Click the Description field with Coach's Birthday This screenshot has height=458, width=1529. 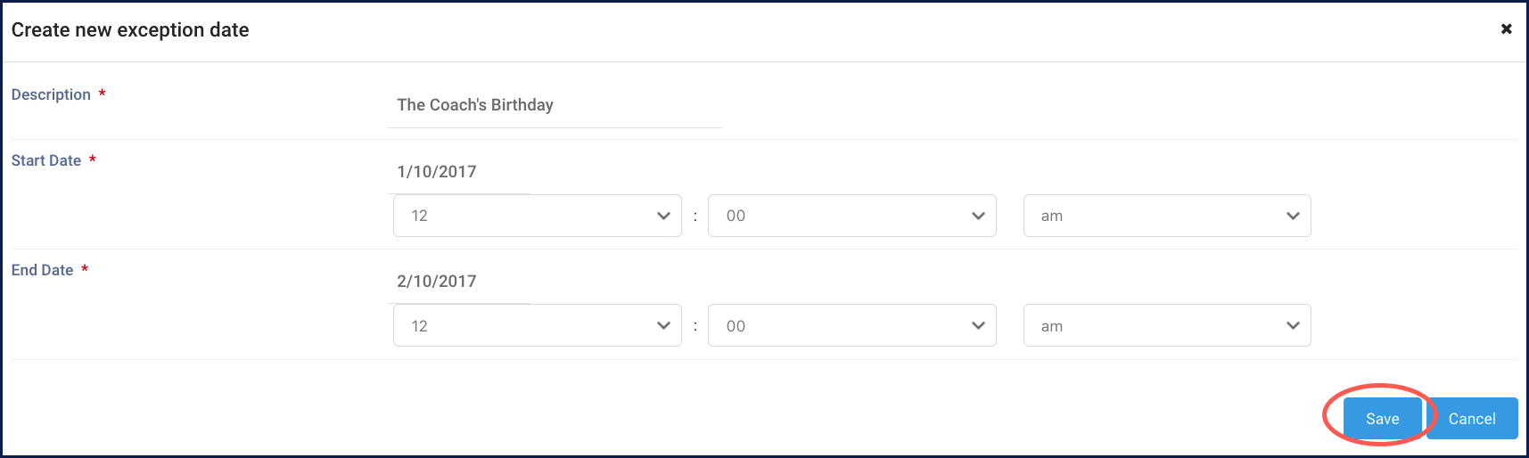[x=553, y=105]
